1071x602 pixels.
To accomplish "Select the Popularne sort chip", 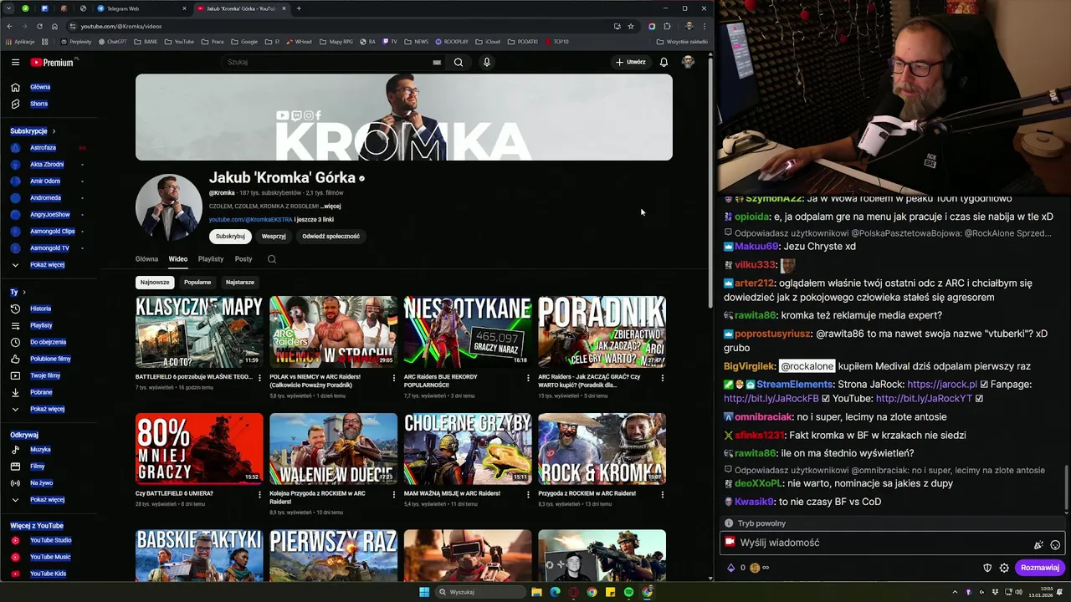I will pyautogui.click(x=197, y=282).
